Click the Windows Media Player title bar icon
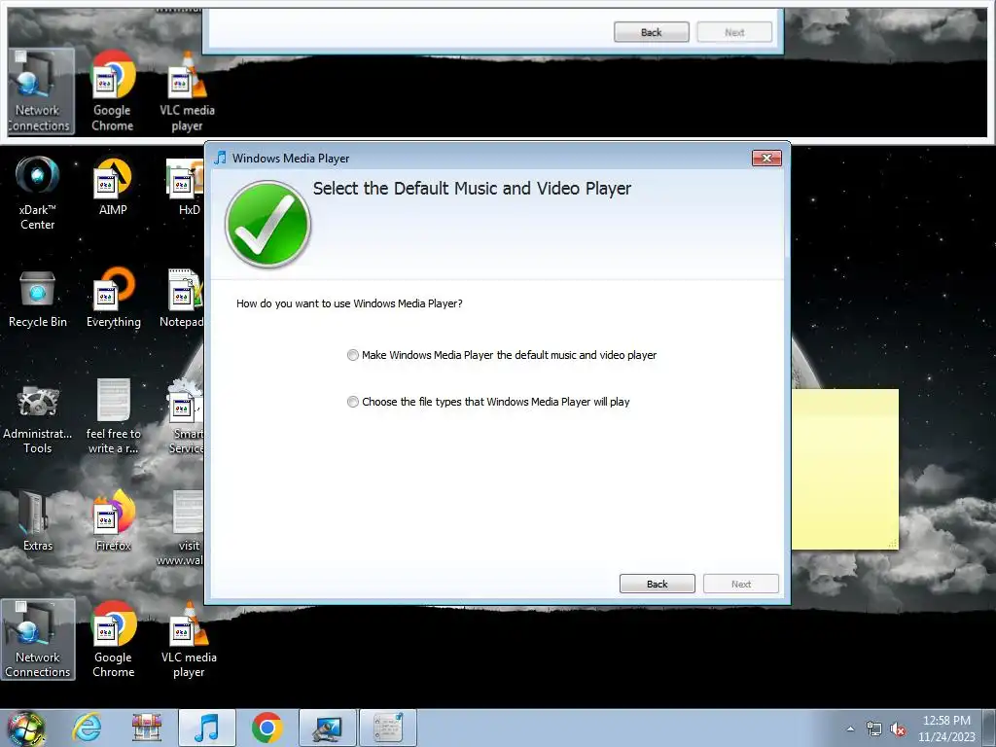Screen dimensions: 996x747 (221, 158)
